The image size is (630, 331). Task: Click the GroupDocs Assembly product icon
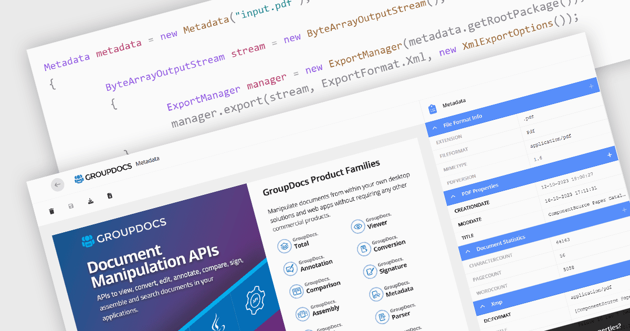[302, 314]
